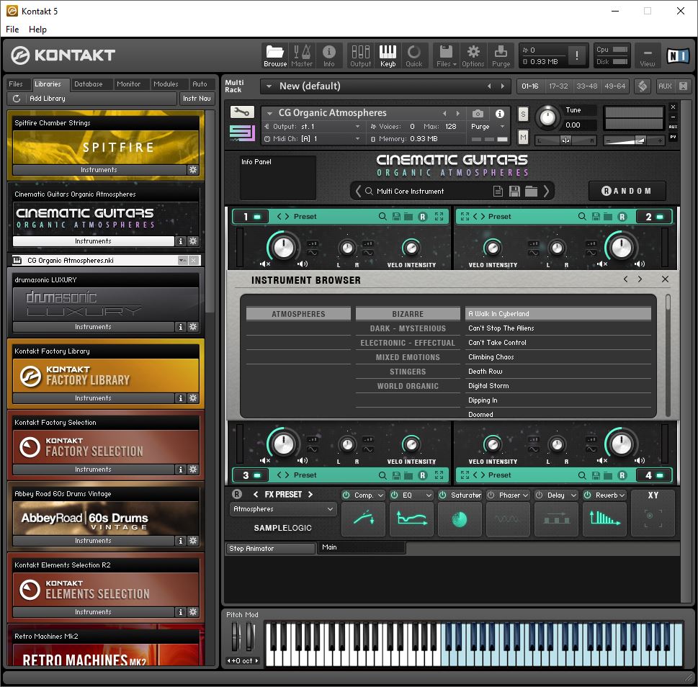Switch to the Database tab
This screenshot has width=698, height=687.
pos(89,84)
